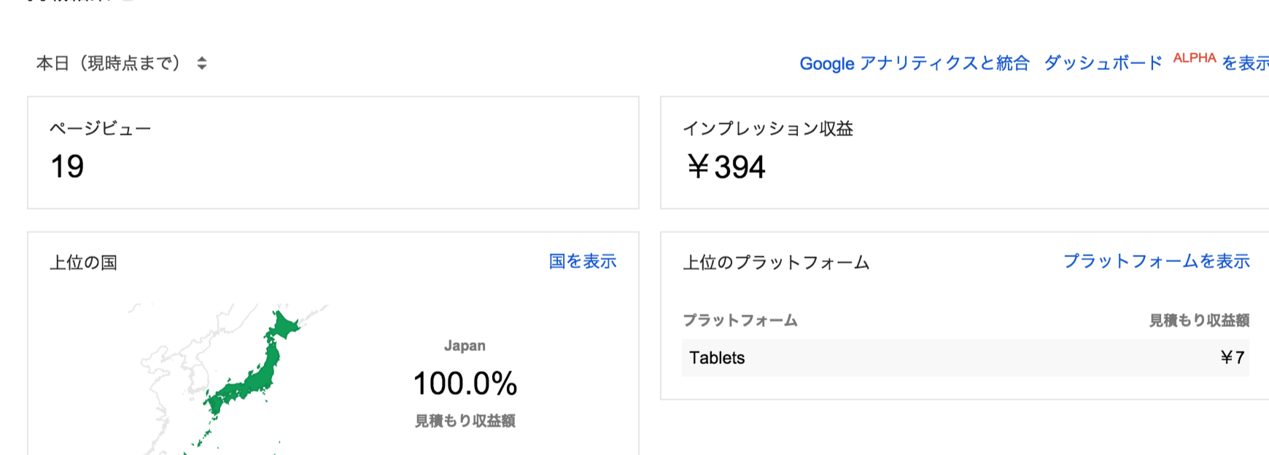Click the Japan country label
Screen dimensions: 1269x455
point(465,346)
